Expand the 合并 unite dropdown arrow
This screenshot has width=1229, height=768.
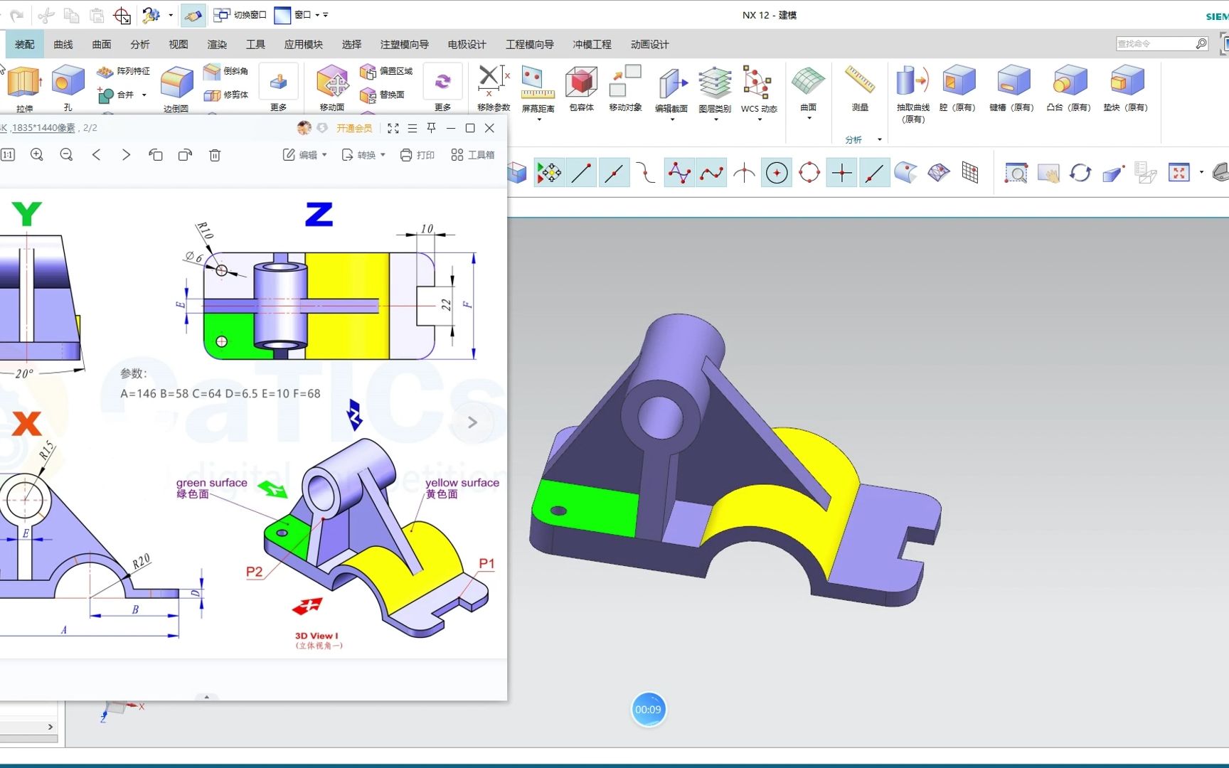(144, 95)
